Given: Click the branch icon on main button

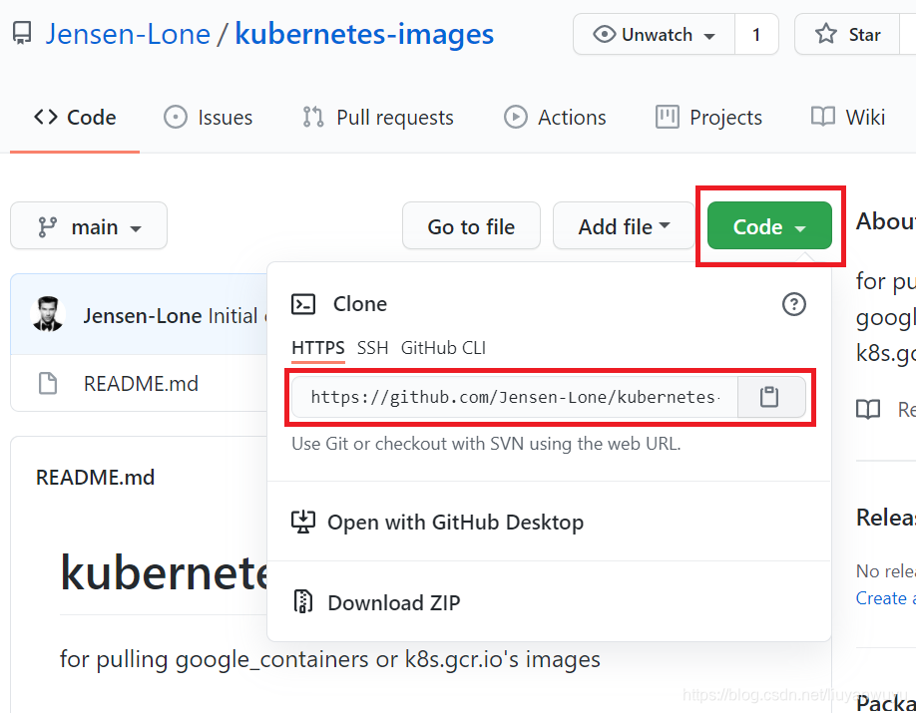Looking at the screenshot, I should coord(47,226).
